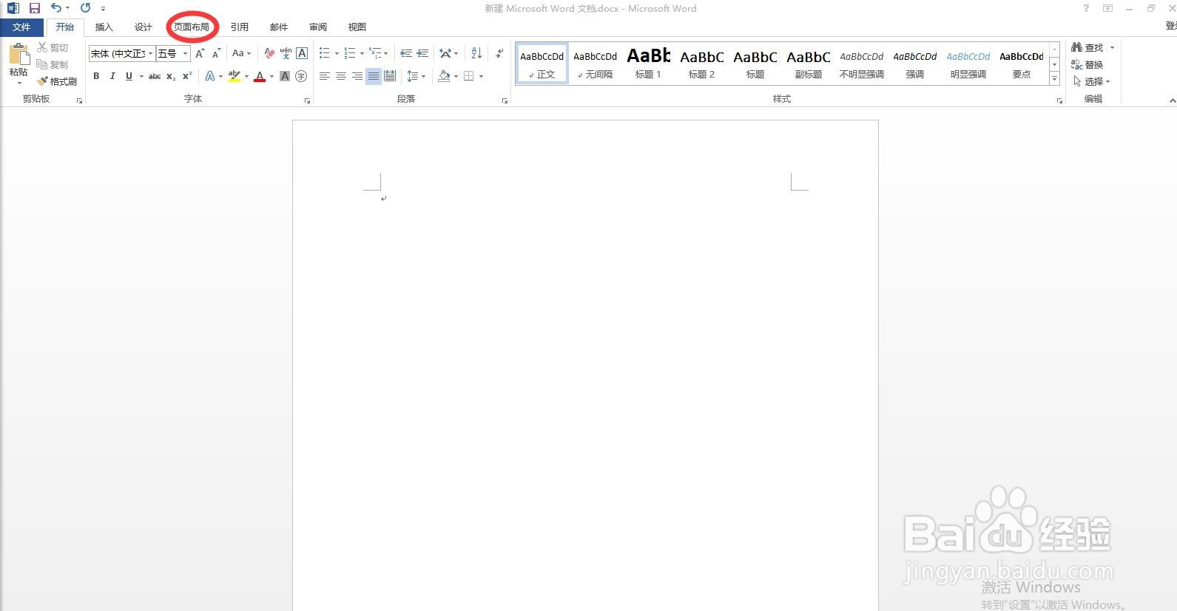Viewport: 1177px width, 611px height.
Task: Toggle Strikethrough (abc) formatting
Action: pos(155,76)
